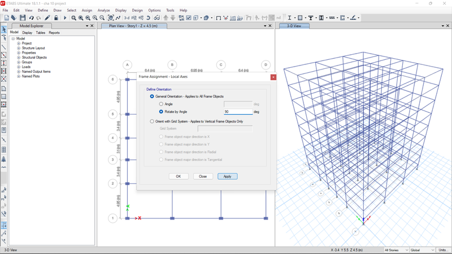452x254 pixels.
Task: Click the Undo arrow icon
Action: pos(31,18)
